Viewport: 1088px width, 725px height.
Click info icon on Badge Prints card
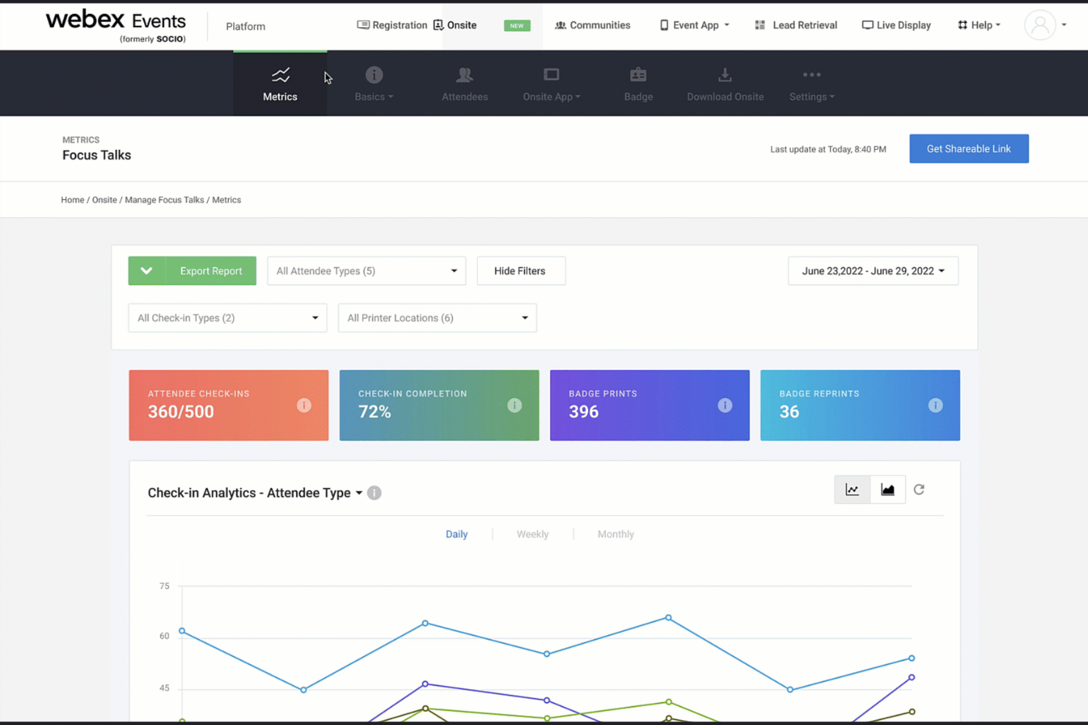pos(725,405)
